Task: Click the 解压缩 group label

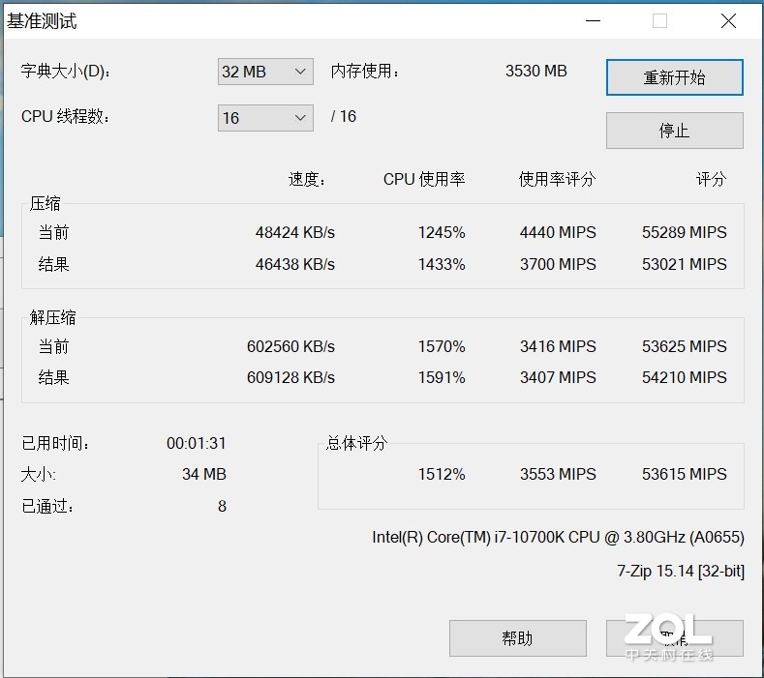Action: (52, 317)
